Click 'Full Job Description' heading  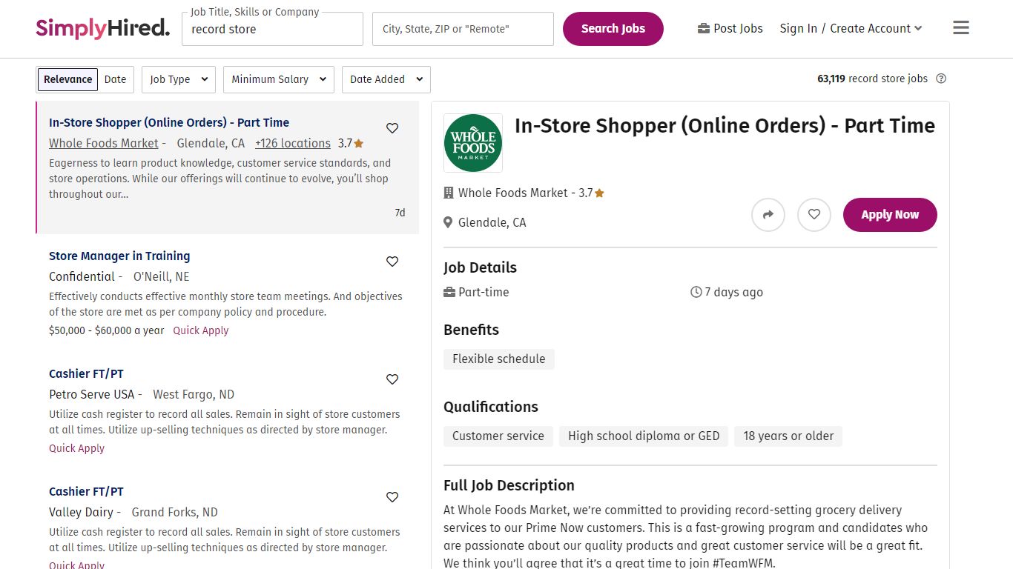(509, 485)
